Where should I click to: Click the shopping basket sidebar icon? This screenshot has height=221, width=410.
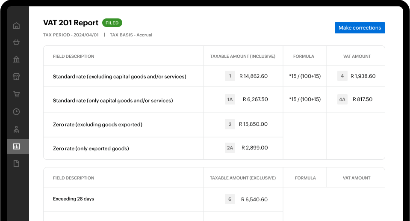(x=16, y=42)
